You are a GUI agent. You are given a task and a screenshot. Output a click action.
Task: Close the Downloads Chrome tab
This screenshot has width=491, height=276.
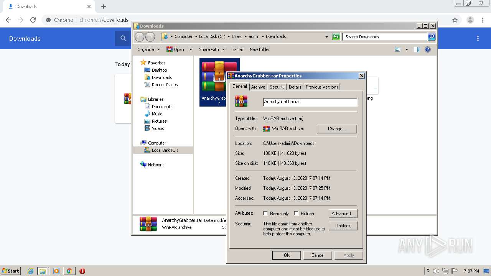89,7
